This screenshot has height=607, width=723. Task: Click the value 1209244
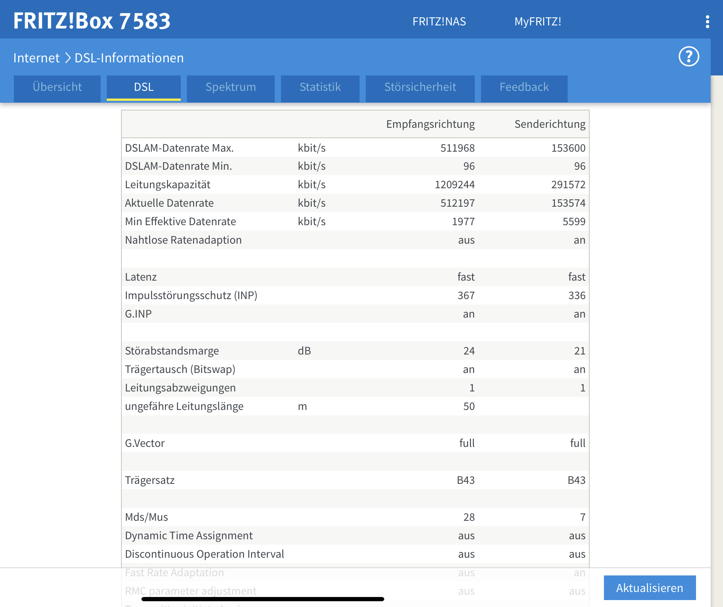click(x=455, y=184)
